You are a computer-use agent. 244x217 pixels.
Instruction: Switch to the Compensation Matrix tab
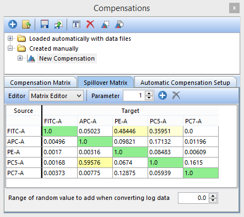point(40,83)
